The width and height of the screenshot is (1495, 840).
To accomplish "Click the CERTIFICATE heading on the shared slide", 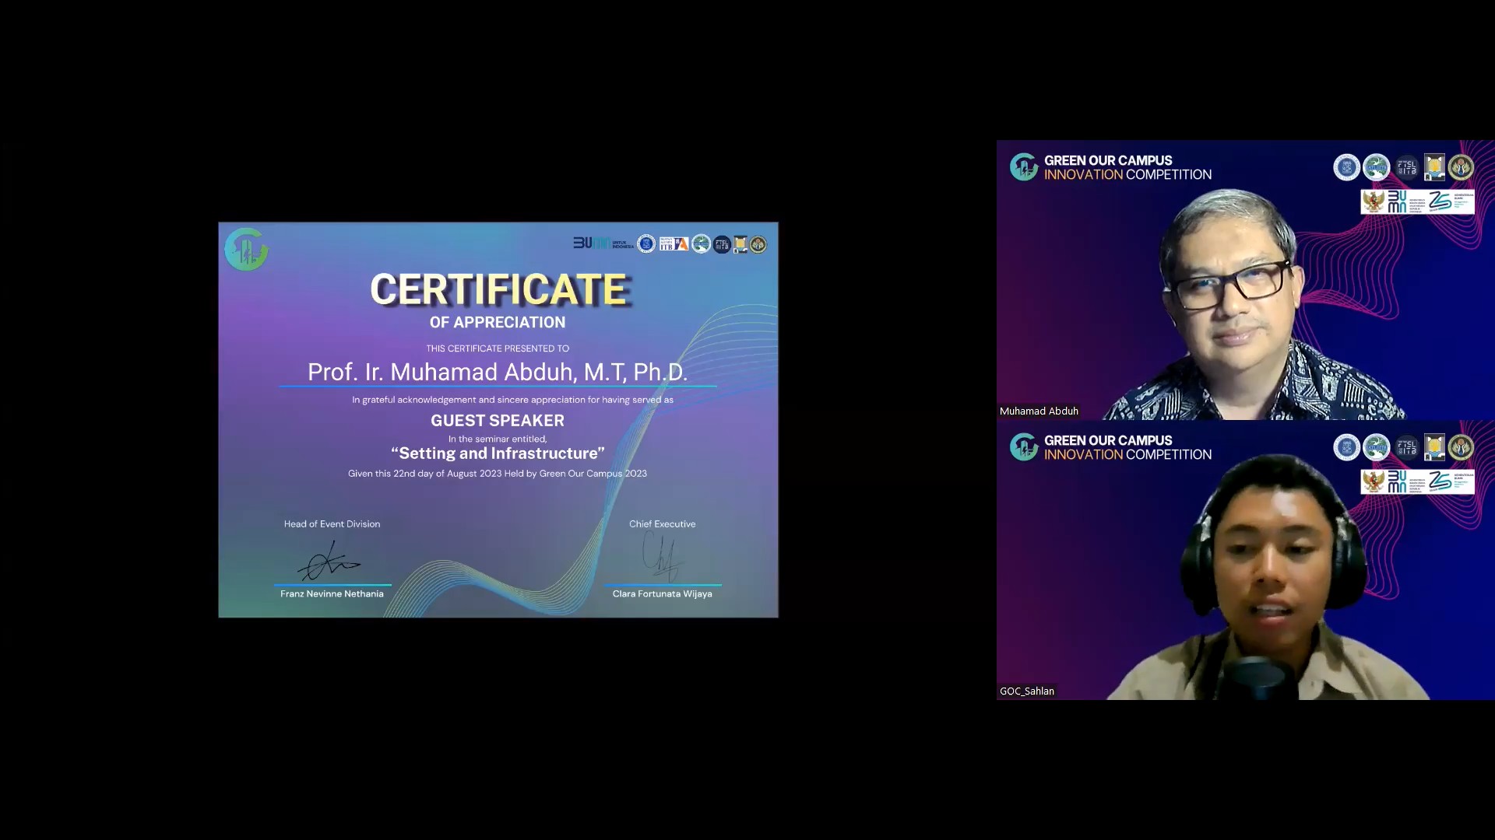I will [498, 289].
